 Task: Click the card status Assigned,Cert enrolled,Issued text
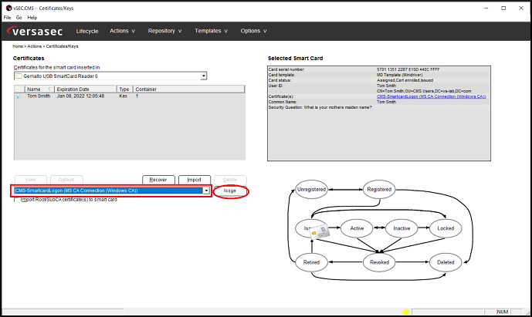click(x=405, y=80)
